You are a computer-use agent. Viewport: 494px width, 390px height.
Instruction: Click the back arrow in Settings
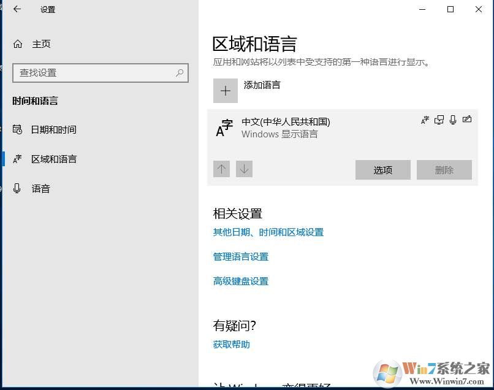(17, 9)
